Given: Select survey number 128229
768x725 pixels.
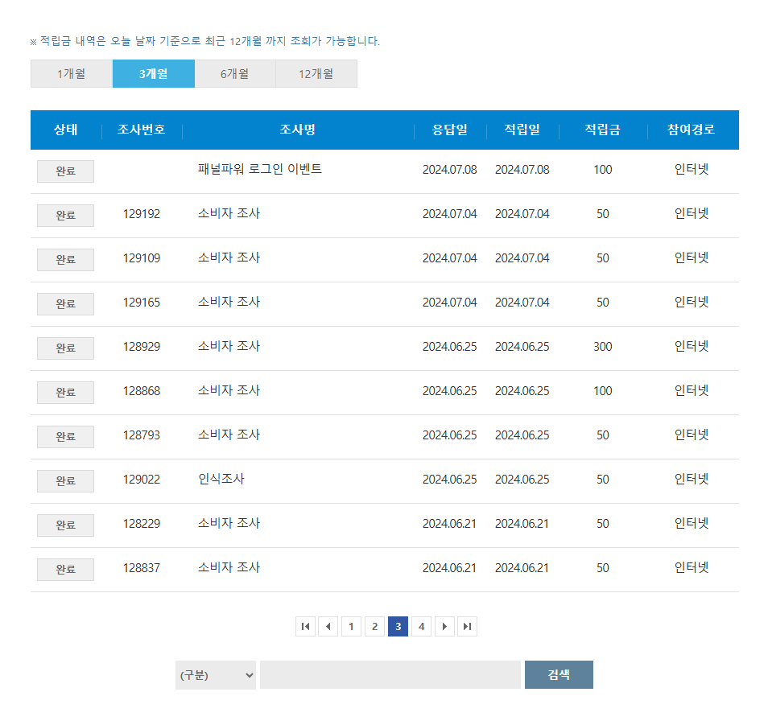Looking at the screenshot, I should point(142,524).
